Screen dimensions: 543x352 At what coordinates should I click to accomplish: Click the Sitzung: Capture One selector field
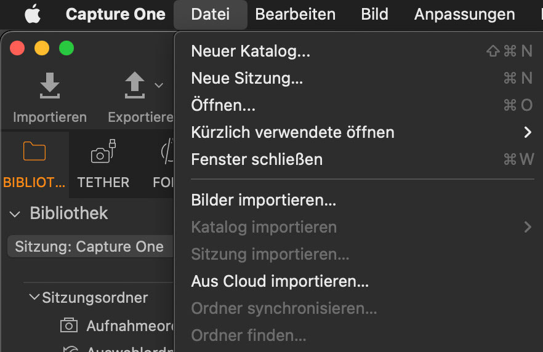coord(90,247)
